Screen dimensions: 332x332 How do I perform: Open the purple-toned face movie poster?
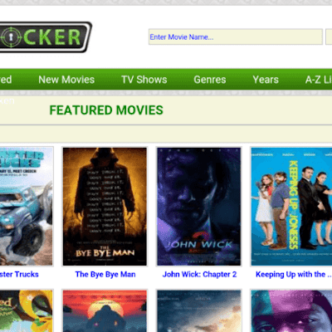click(x=291, y=310)
